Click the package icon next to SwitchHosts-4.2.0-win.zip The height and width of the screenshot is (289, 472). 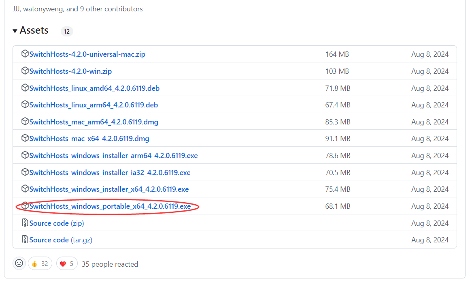(25, 71)
